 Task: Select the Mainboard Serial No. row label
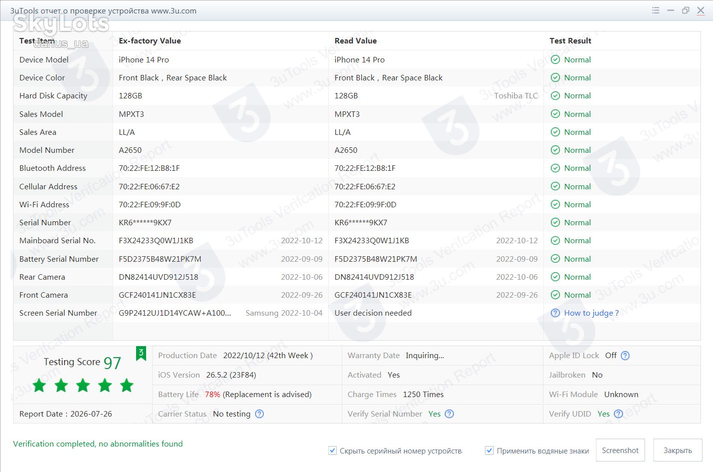coord(57,241)
